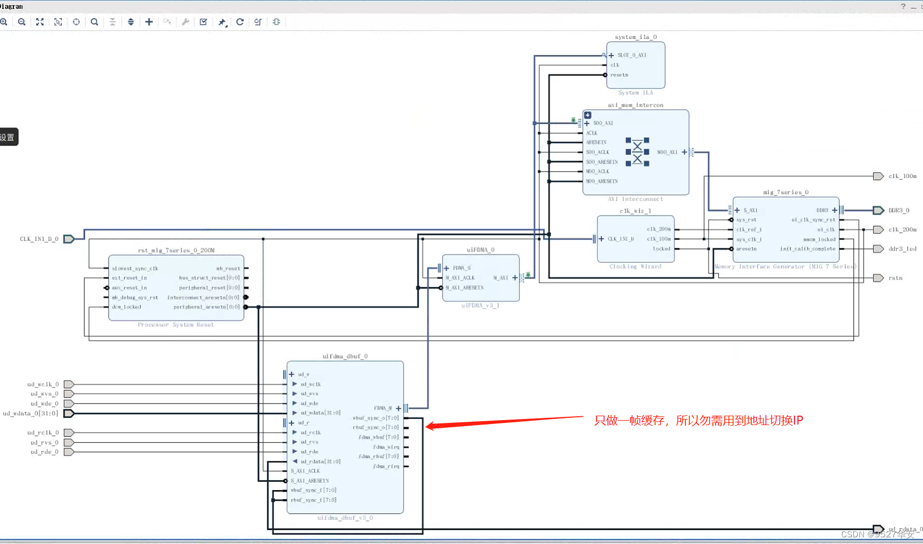
Task: Expand all hierarchy blocks
Action: click(131, 22)
